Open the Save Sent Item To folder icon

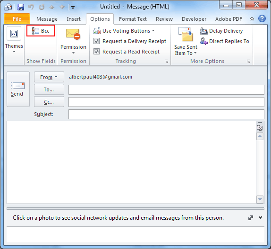(x=186, y=34)
